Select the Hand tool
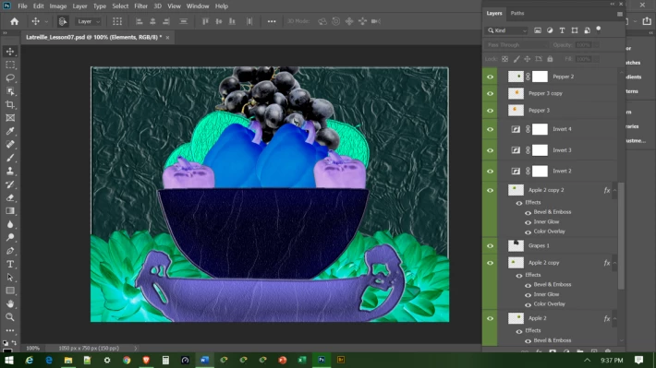The width and height of the screenshot is (656, 368). [10, 303]
